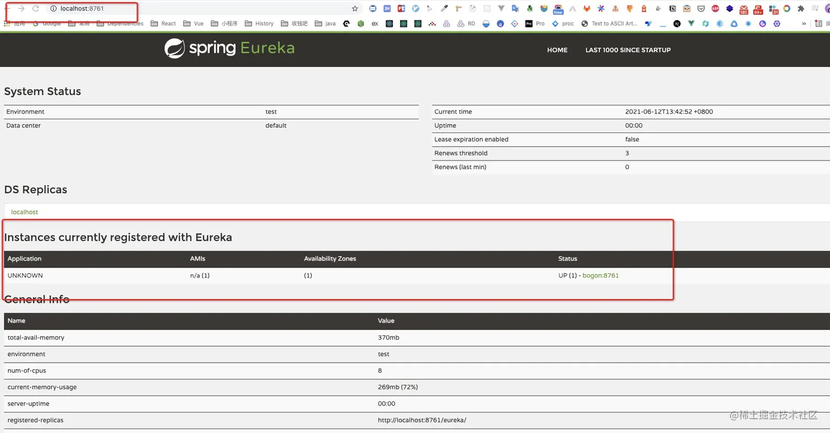This screenshot has width=830, height=433.
Task: Expand the Dependencies bookmark folder
Action: click(120, 24)
